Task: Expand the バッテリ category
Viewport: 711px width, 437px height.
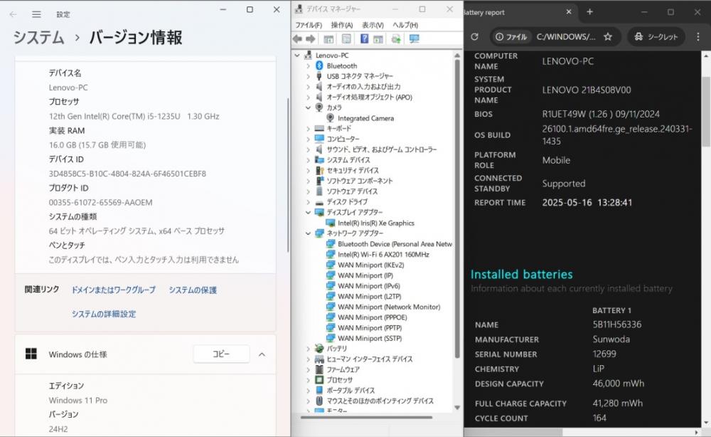Action: pos(309,349)
